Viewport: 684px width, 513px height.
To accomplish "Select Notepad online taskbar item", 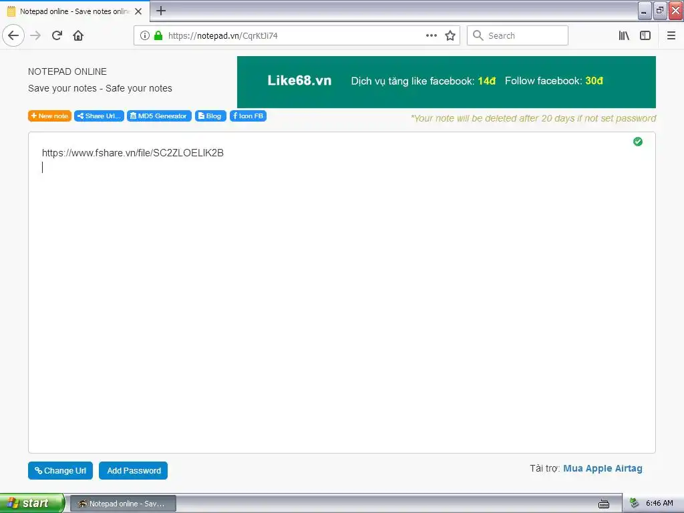I will (123, 504).
